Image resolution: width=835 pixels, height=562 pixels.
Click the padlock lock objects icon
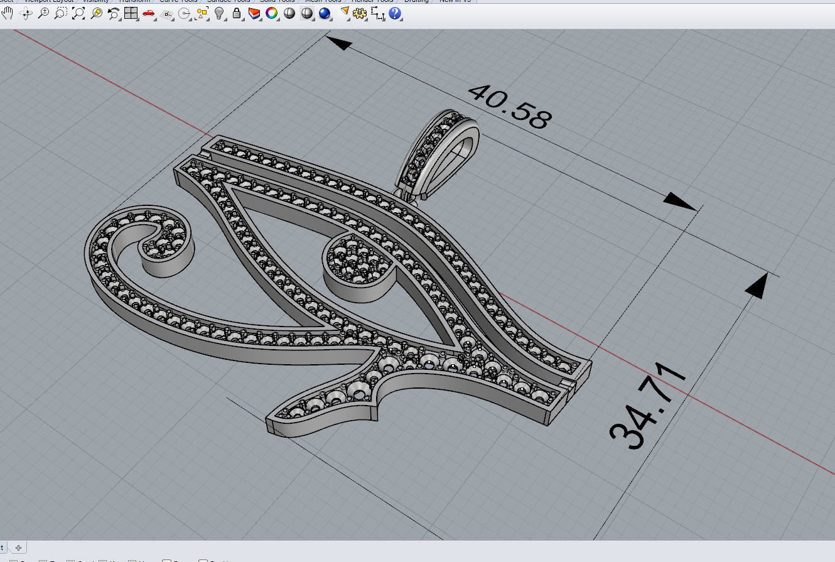(237, 13)
